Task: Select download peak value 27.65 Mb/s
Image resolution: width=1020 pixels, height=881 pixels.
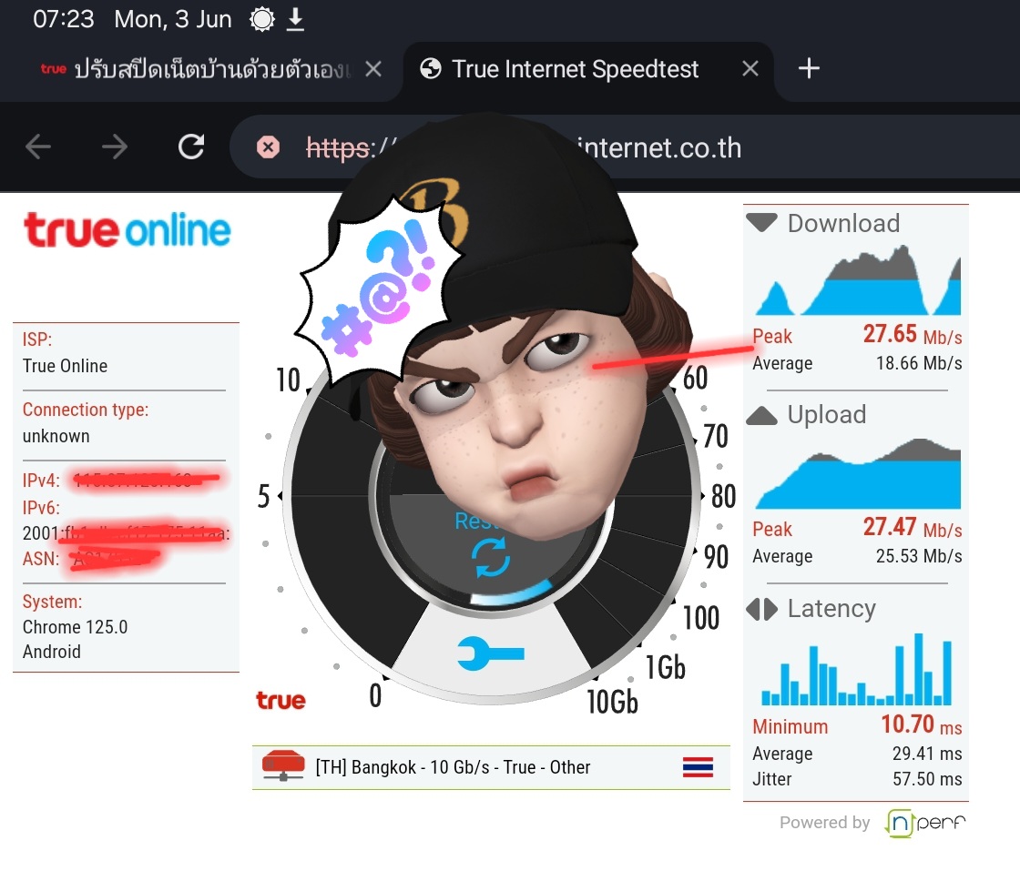Action: point(912,335)
